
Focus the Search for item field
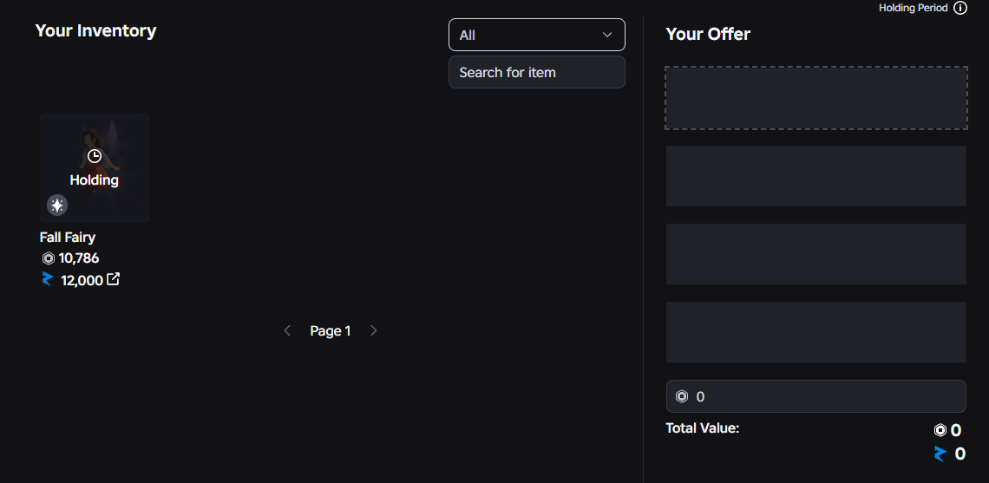pyautogui.click(x=536, y=72)
